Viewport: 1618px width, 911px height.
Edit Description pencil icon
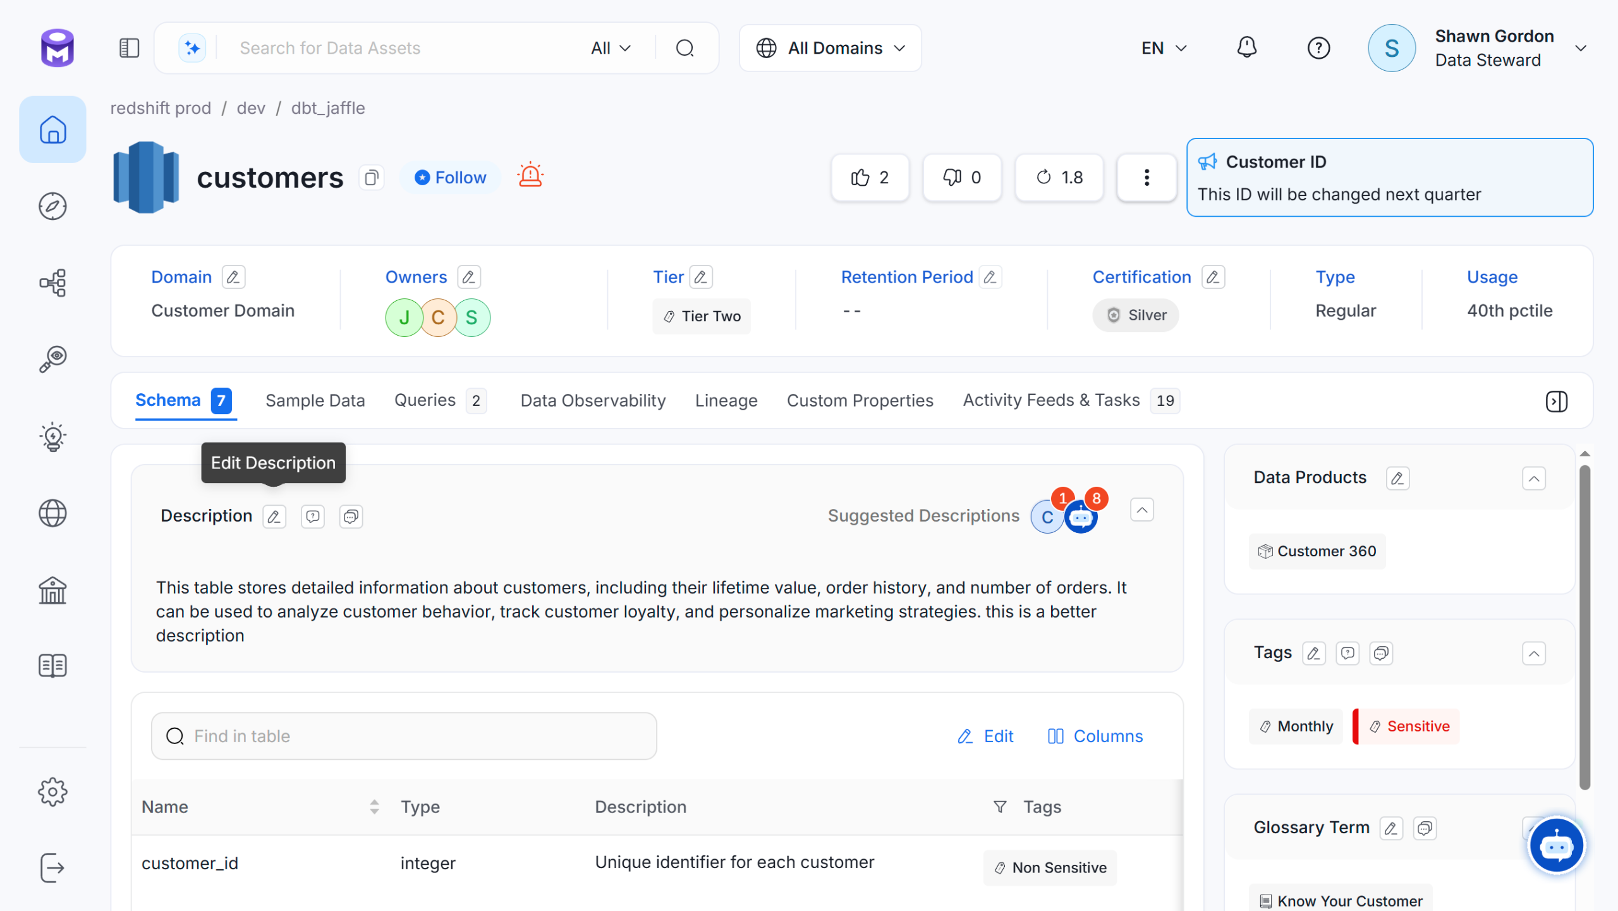(x=274, y=517)
